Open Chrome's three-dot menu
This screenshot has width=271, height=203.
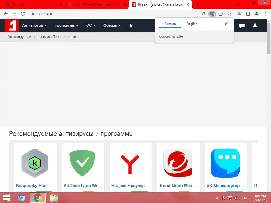(265, 14)
